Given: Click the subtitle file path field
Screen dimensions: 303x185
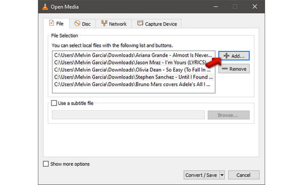Looking at the screenshot, I should tap(128, 115).
